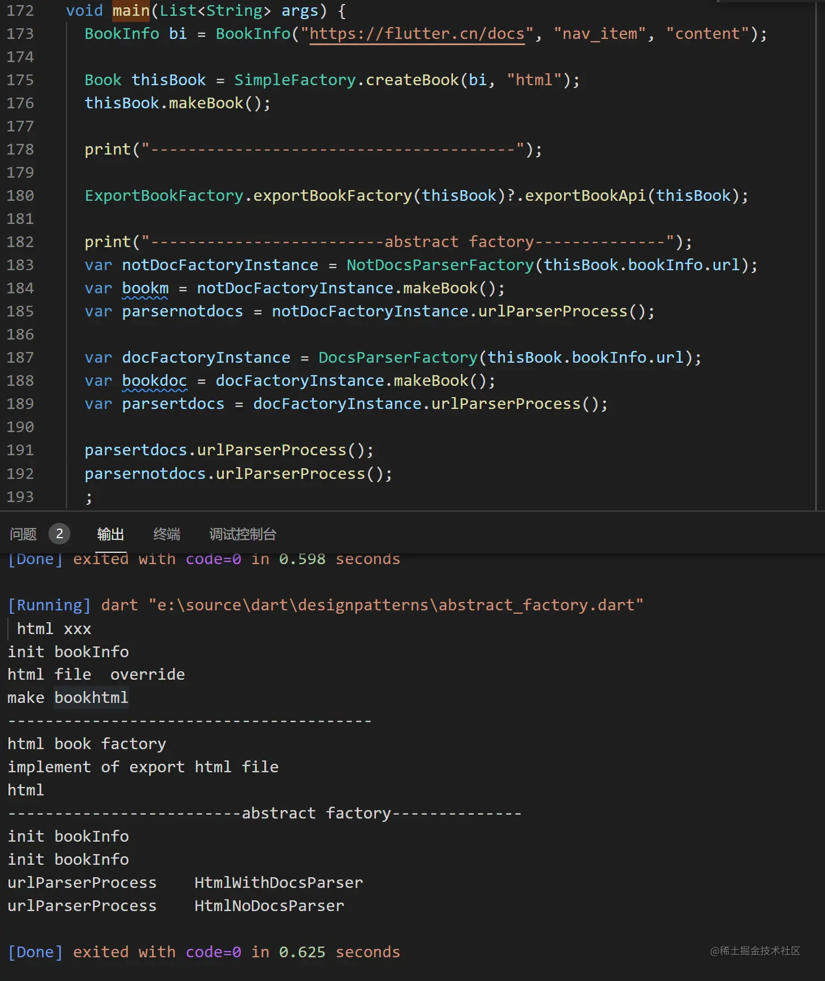Click the "nav_item" string literal
825x981 pixels.
pyautogui.click(x=600, y=34)
